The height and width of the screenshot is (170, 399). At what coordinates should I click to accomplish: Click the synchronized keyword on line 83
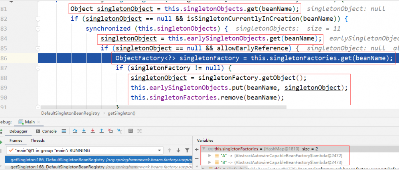[108, 29]
